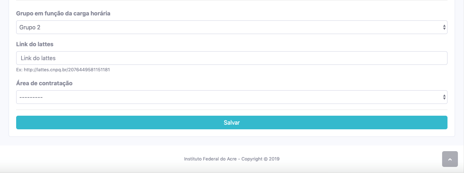The image size is (464, 173).
Task: Expand the Área de contratação dropdown
Action: (231, 97)
